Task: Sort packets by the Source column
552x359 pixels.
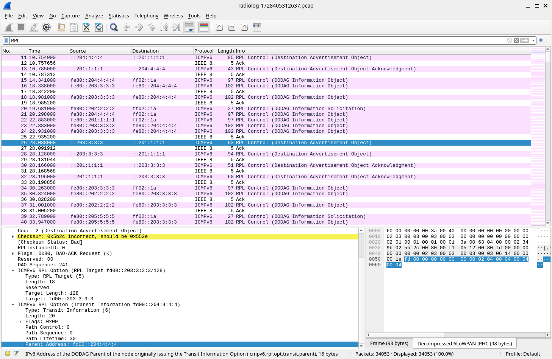Action: tap(100, 51)
